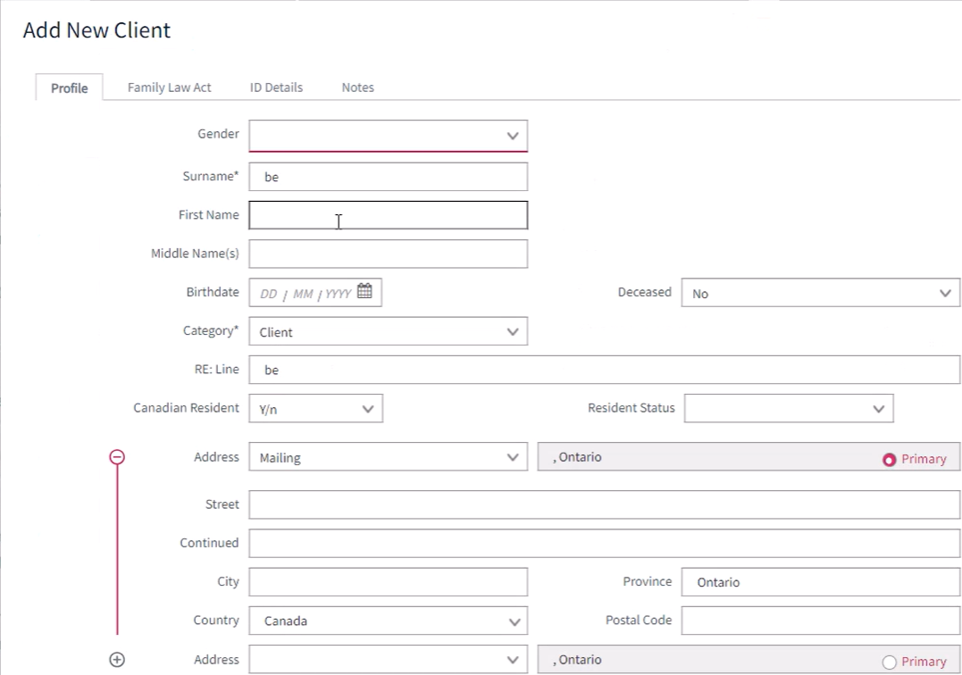This screenshot has height=675, width=962.
Task: Click the Middle Name(s) input field
Action: point(388,254)
